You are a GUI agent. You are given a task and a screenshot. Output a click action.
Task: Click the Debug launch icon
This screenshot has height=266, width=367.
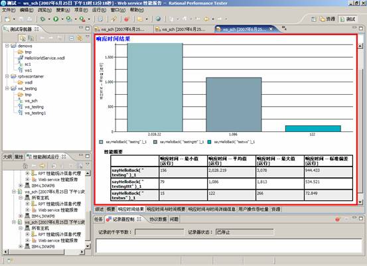coord(43,19)
